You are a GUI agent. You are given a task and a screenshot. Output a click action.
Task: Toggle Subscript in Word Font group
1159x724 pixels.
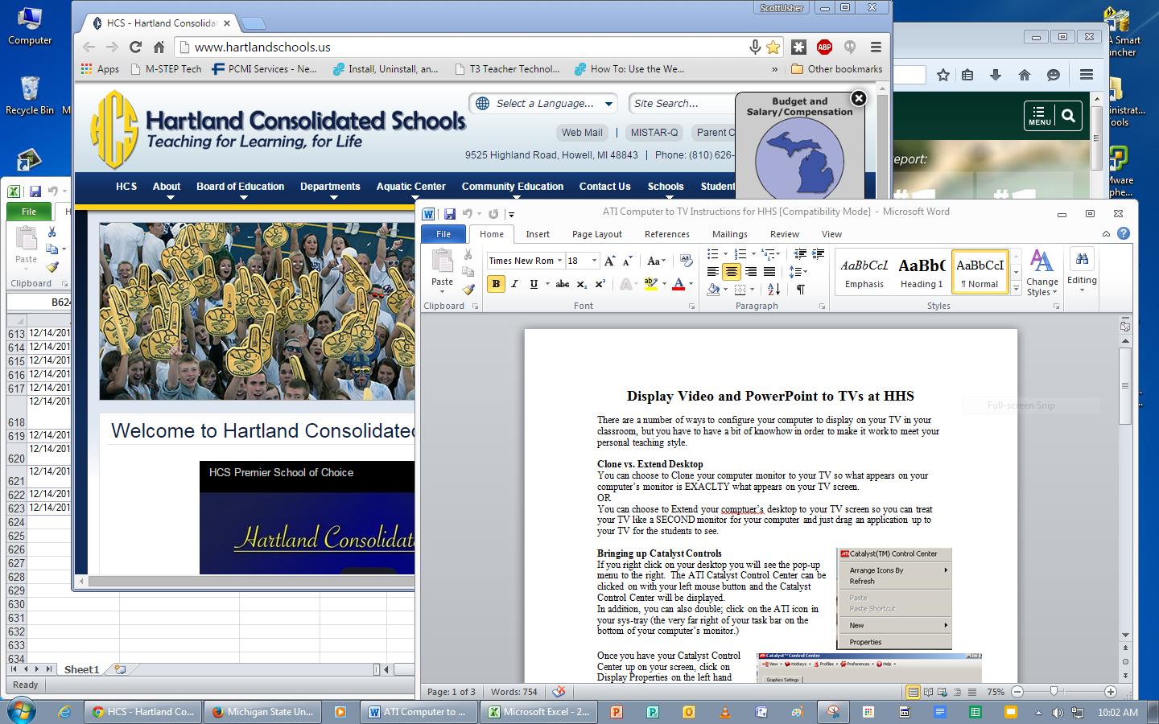(581, 284)
